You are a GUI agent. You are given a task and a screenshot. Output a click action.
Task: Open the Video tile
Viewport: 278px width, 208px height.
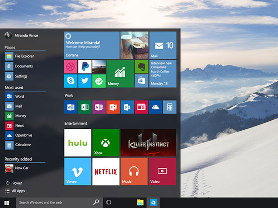tap(162, 171)
